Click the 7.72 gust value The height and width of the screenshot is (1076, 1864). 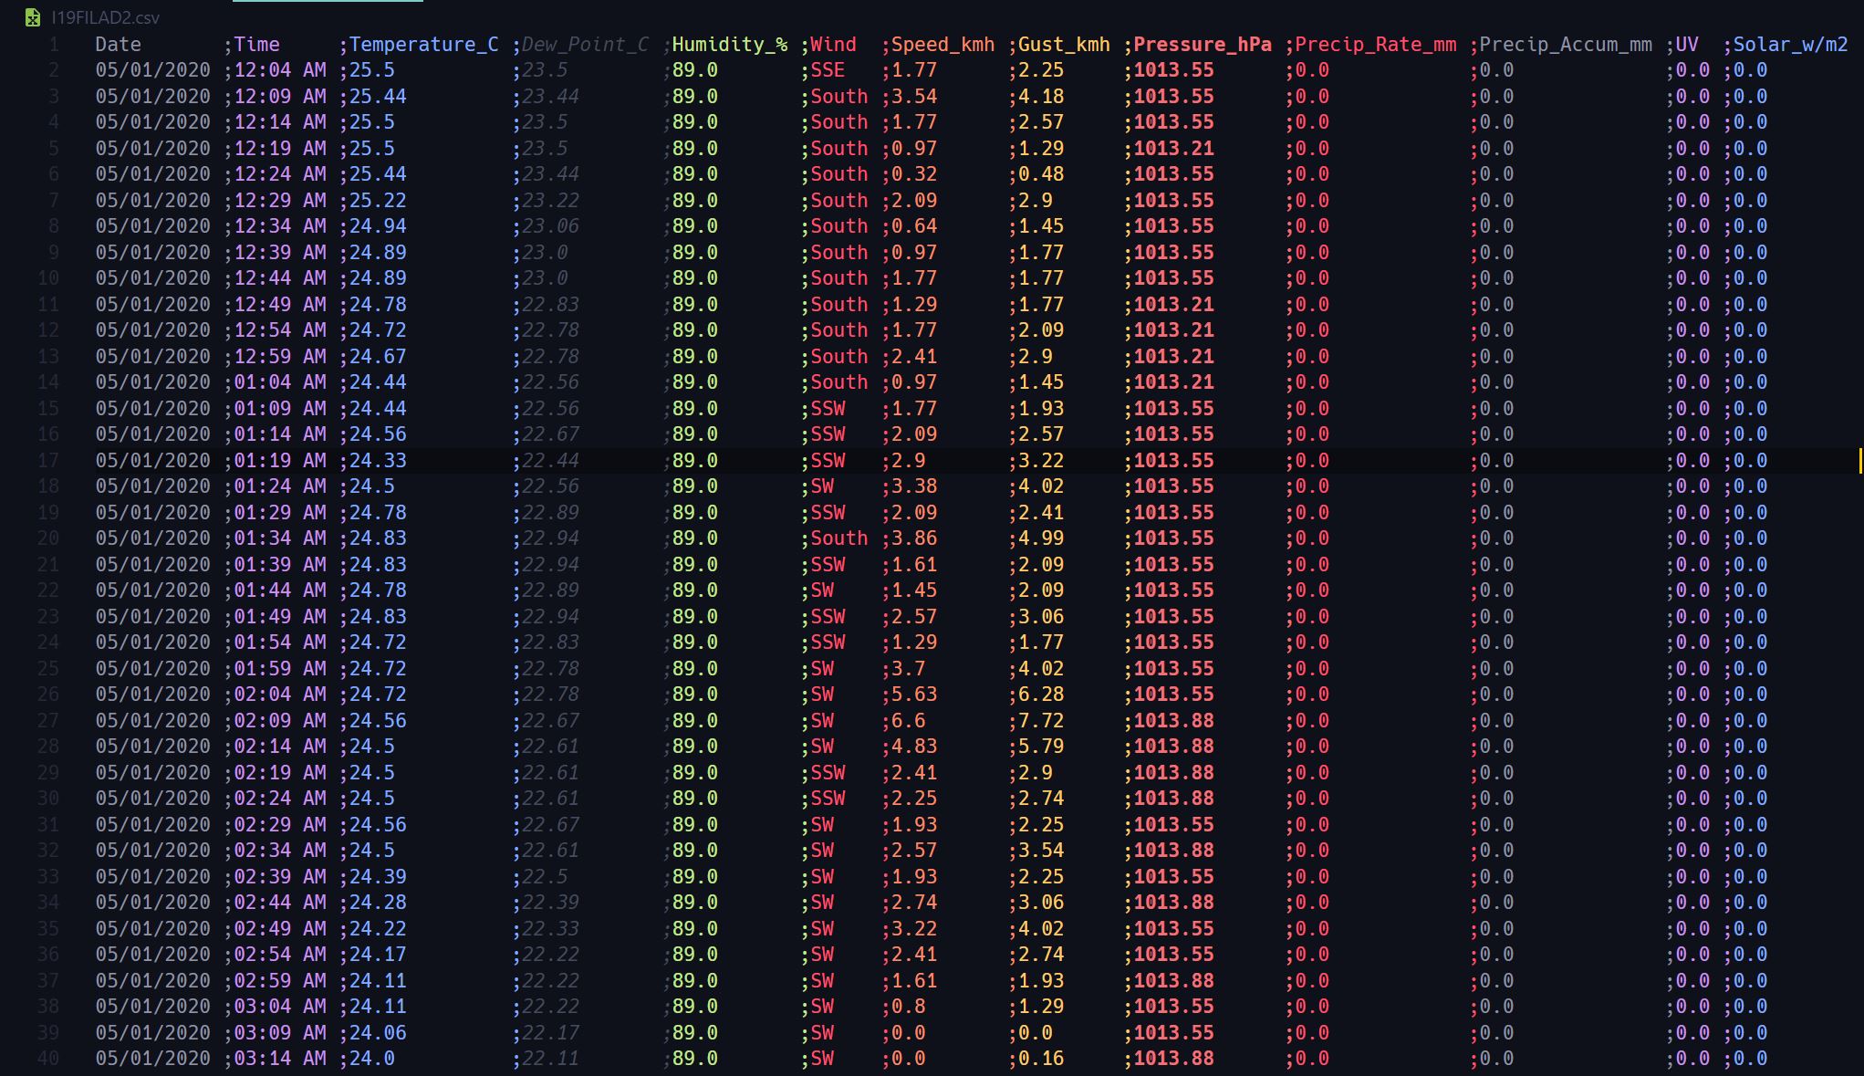click(x=1041, y=721)
